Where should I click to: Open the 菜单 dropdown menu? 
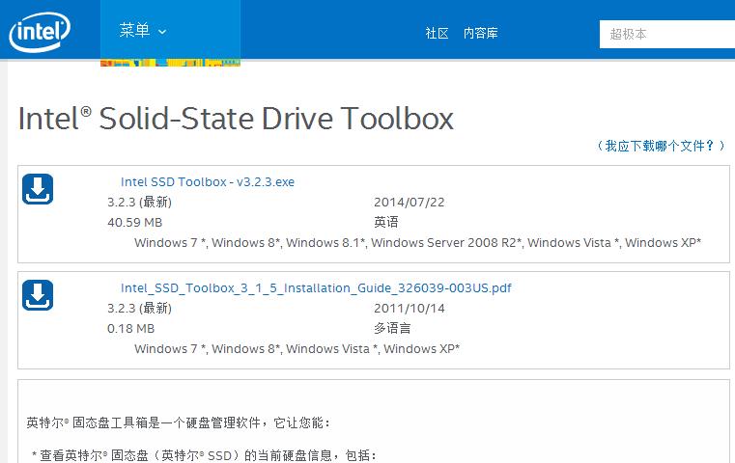point(170,31)
